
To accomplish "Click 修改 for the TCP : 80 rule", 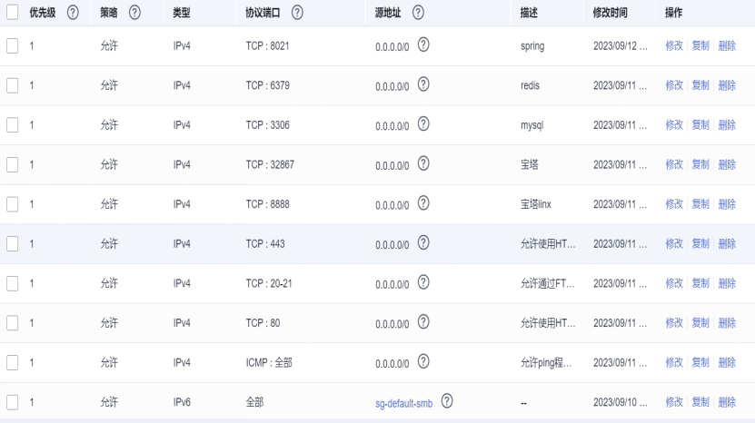I will pyautogui.click(x=673, y=322).
